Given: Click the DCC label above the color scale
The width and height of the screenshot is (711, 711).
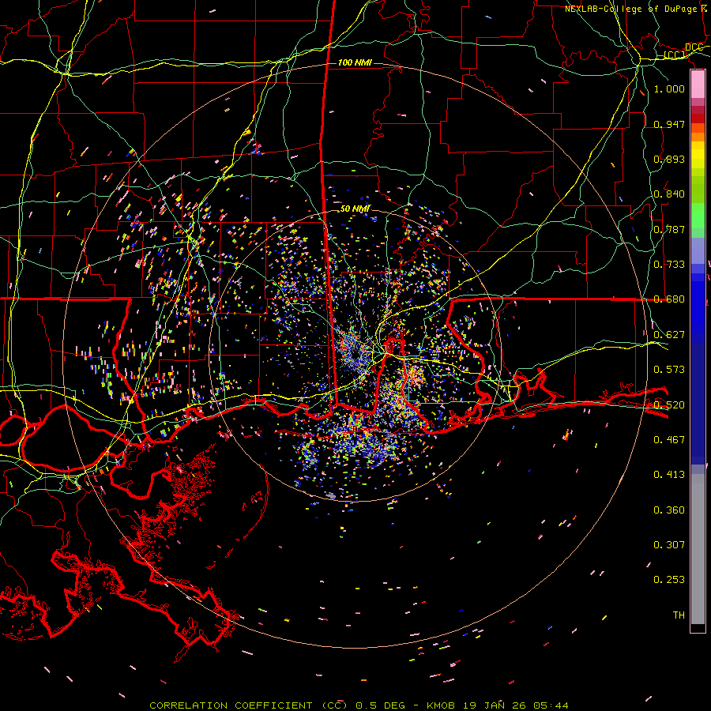Looking at the screenshot, I should tap(694, 47).
